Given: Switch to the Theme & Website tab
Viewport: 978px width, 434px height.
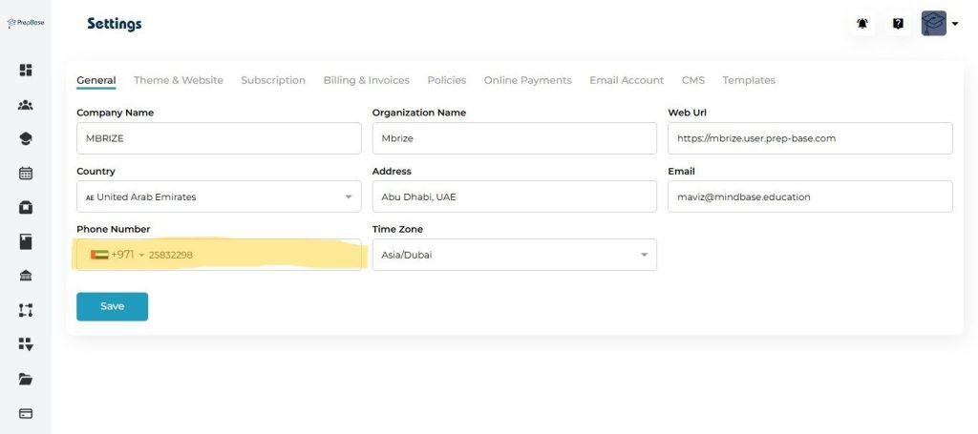Looking at the screenshot, I should [x=179, y=80].
